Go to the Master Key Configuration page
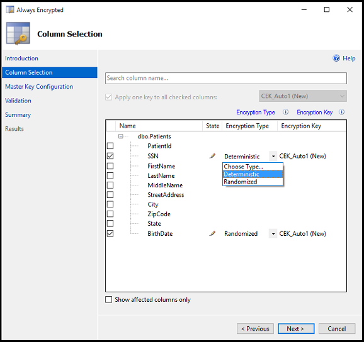 click(x=39, y=87)
